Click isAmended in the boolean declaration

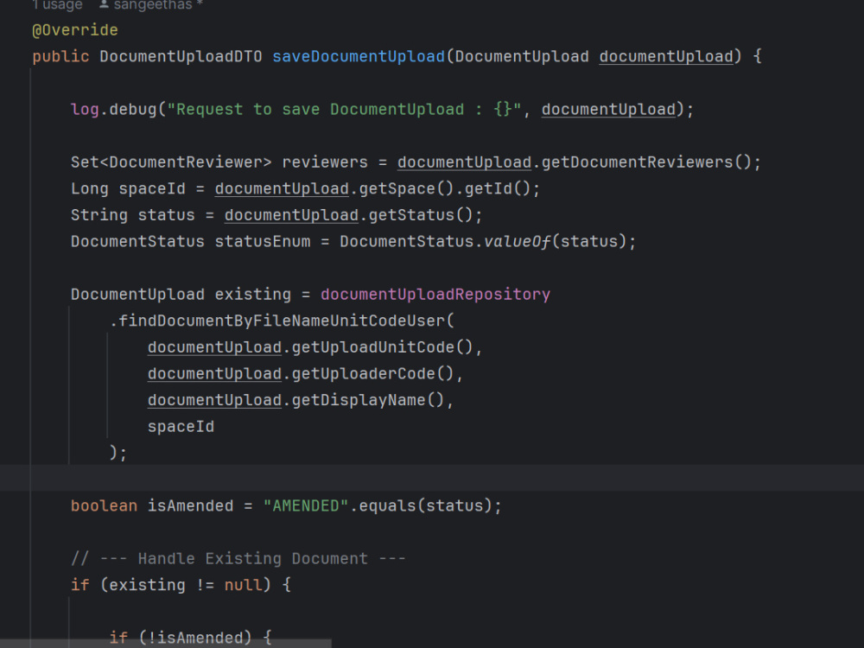[191, 505]
